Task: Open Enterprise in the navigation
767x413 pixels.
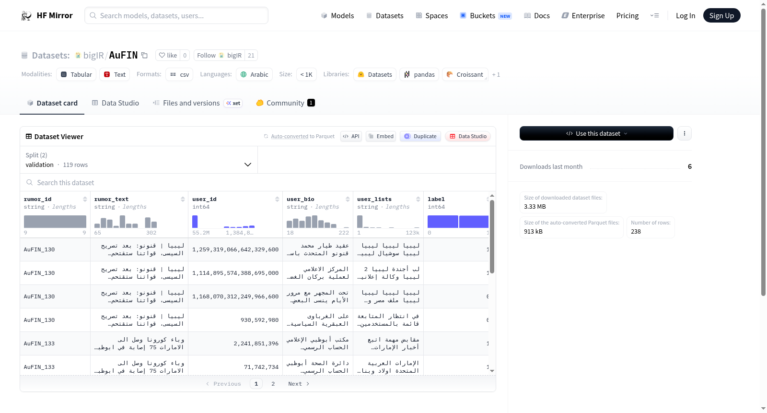Action: 583,16
